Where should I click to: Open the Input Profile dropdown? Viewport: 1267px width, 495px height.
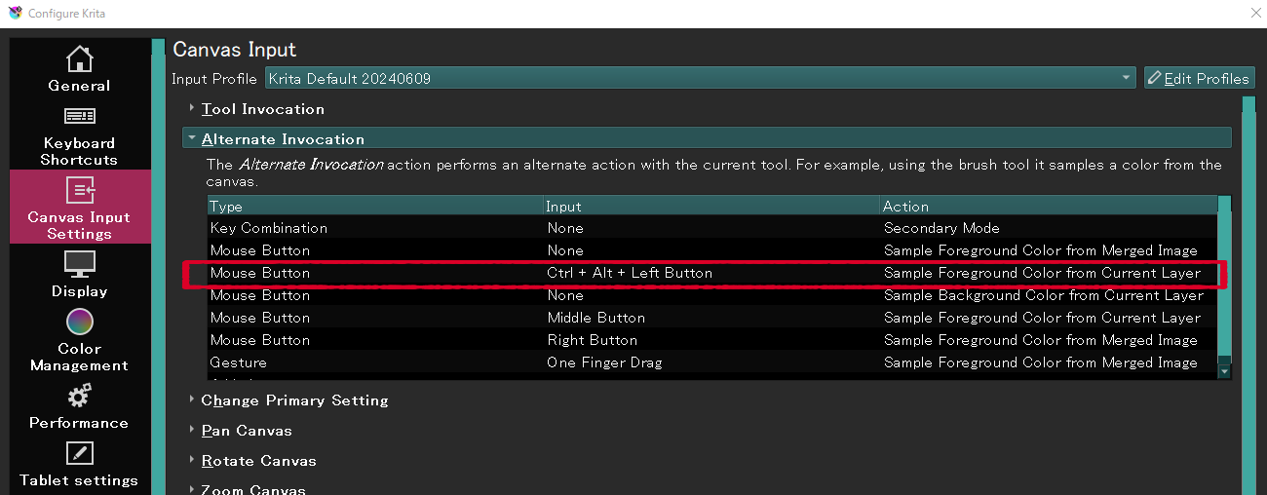[x=700, y=78]
